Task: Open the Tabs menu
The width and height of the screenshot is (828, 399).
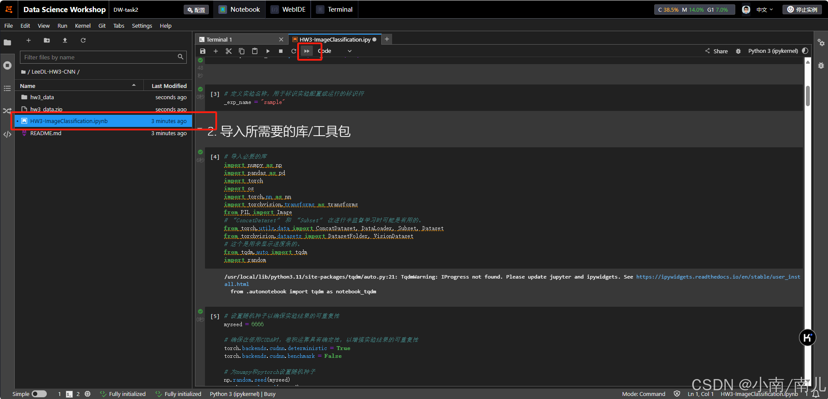Action: pyautogui.click(x=119, y=26)
